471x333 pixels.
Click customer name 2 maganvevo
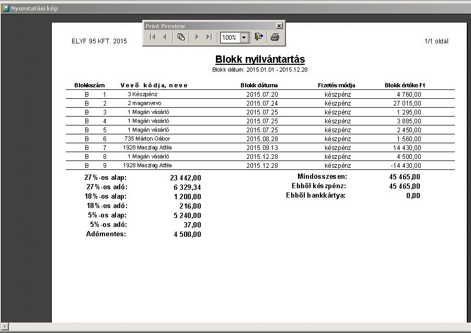click(x=144, y=104)
